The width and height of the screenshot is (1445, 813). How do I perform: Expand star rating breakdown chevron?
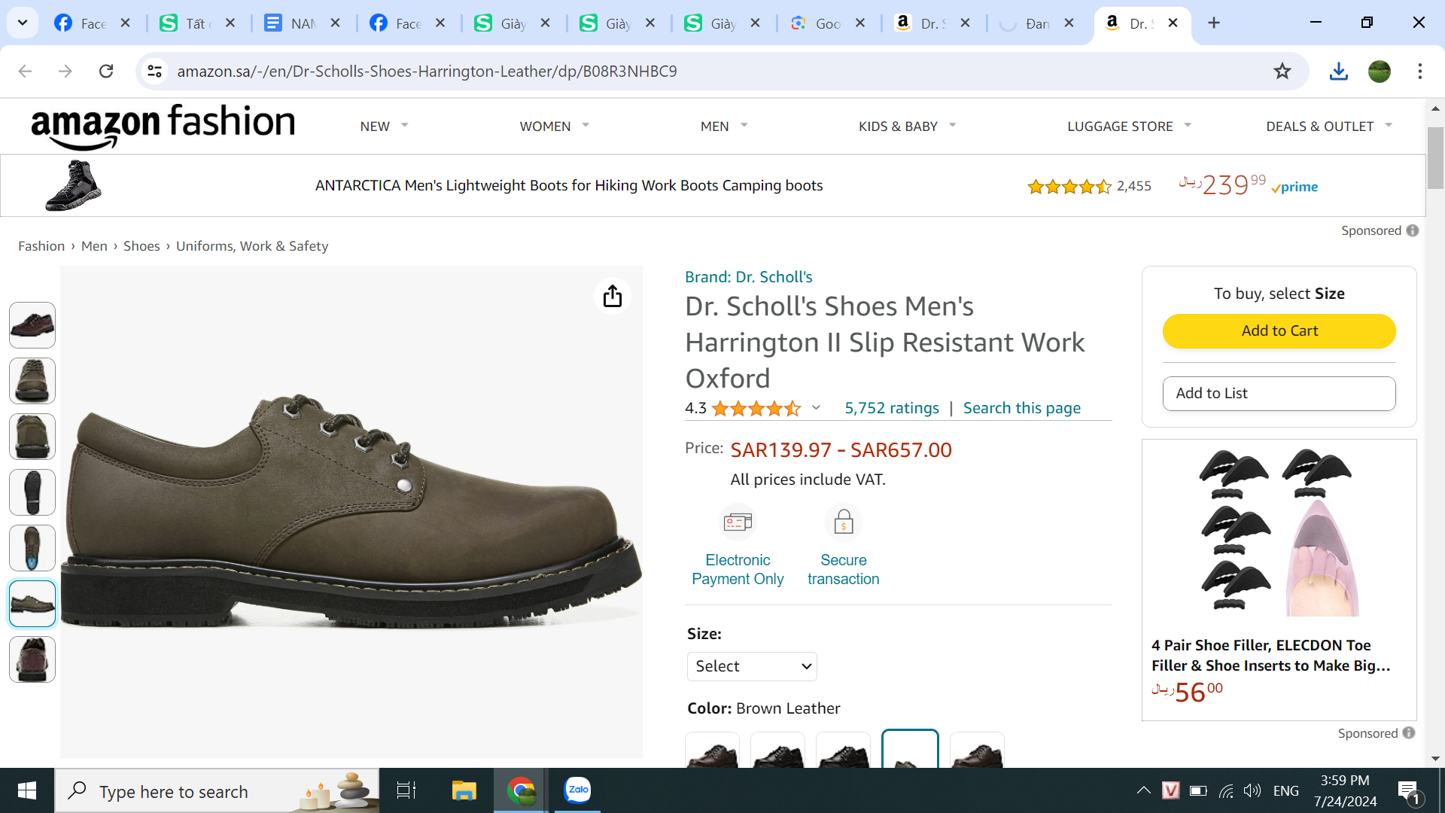[x=816, y=408]
